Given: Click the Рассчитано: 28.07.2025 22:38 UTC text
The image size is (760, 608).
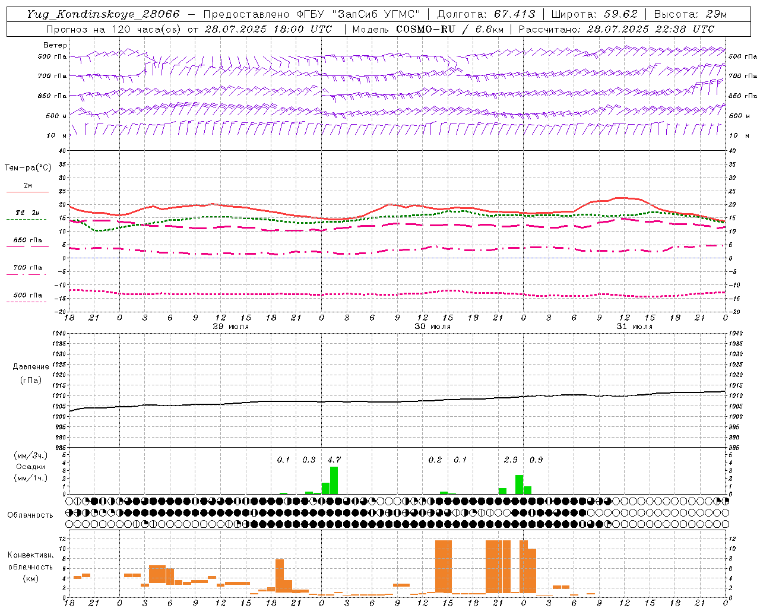Looking at the screenshot, I should [616, 29].
